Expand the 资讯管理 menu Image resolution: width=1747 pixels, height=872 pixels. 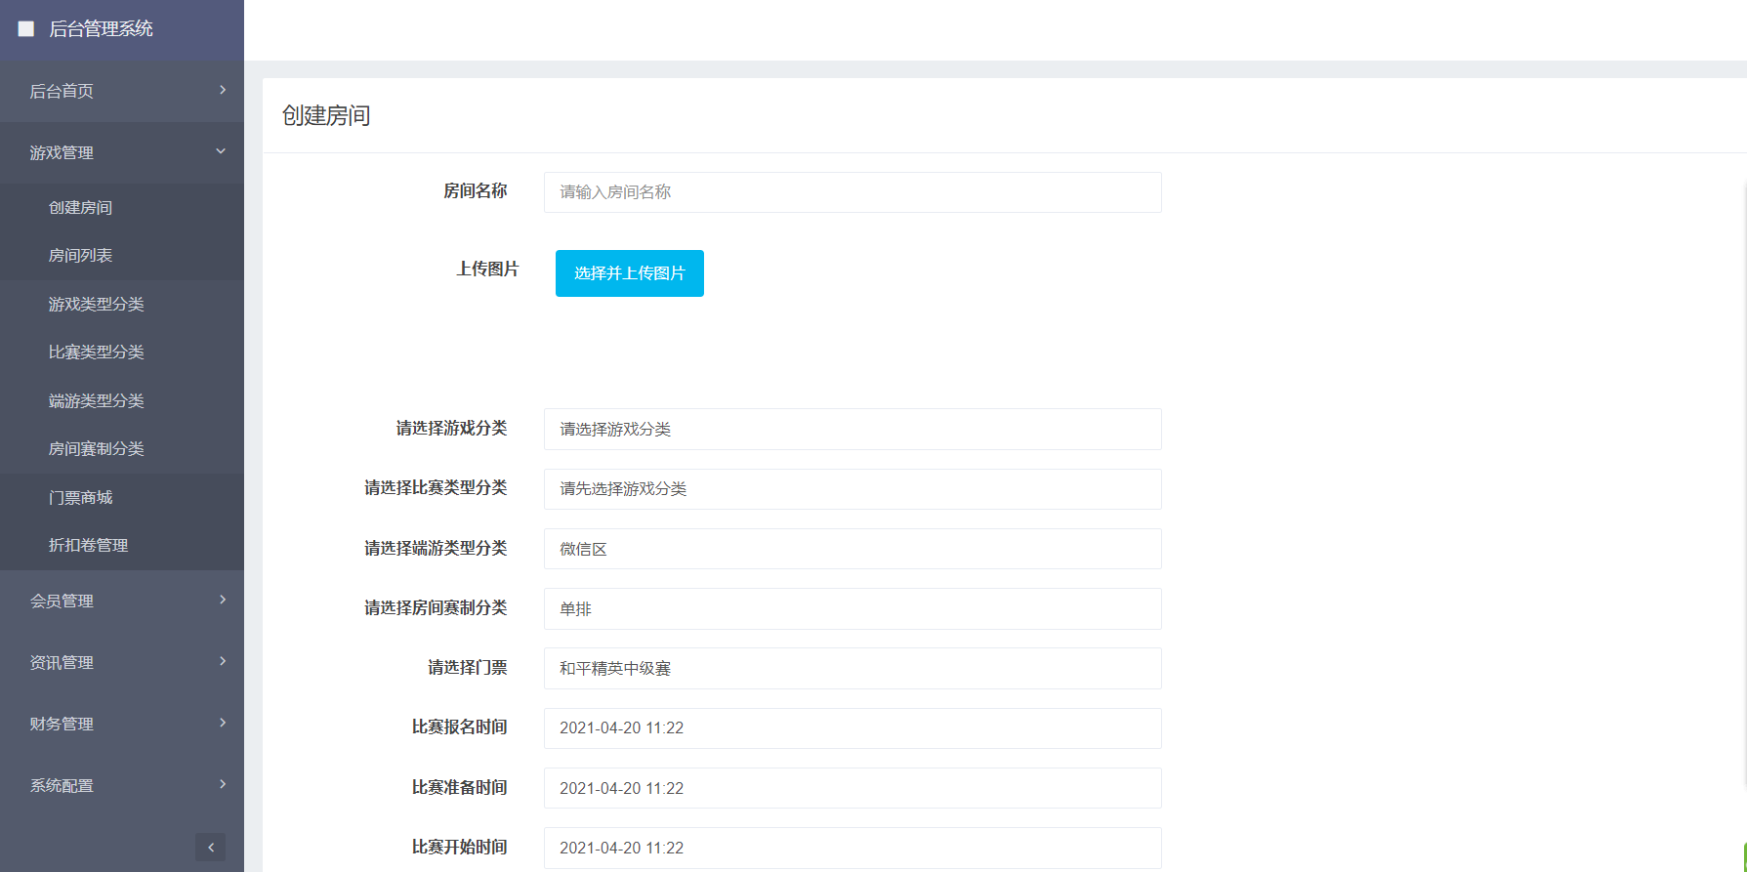[x=223, y=661]
